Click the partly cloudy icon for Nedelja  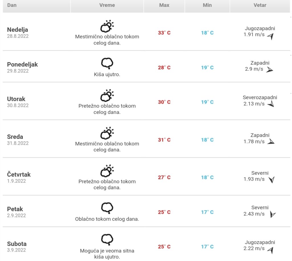pos(107,26)
